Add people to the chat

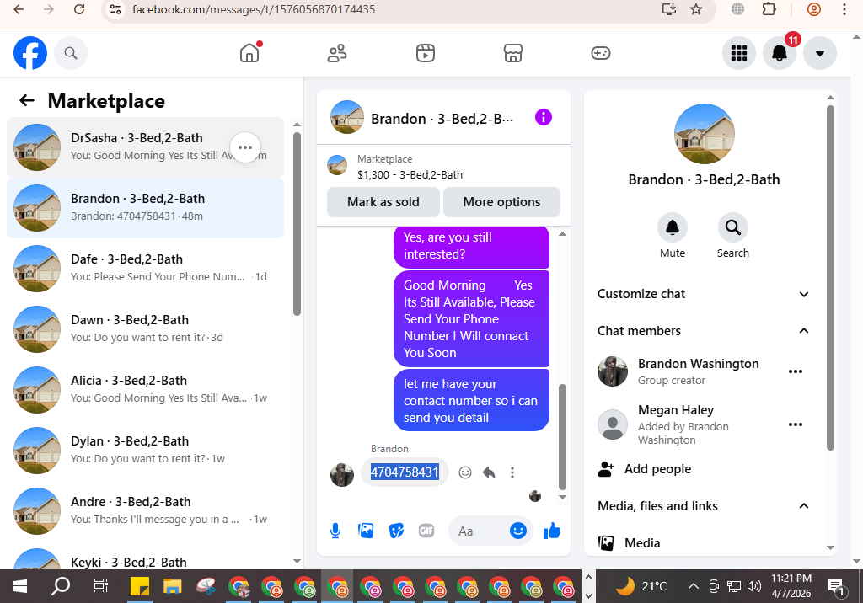pos(645,469)
